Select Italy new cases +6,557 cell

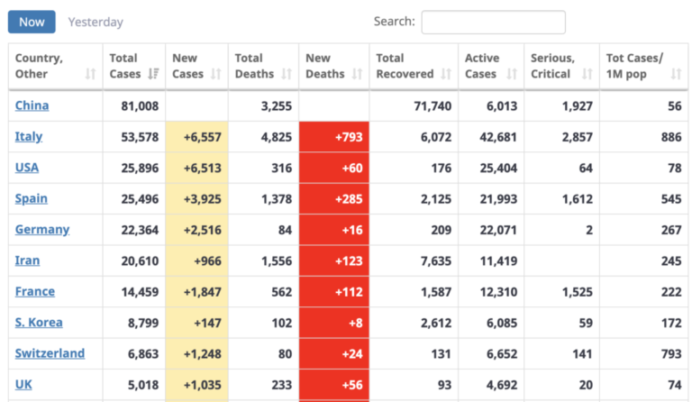tap(196, 137)
